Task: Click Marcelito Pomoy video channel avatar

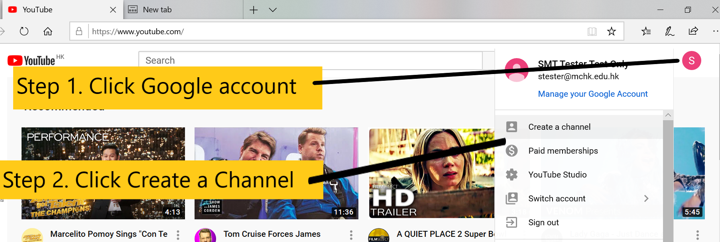Action: [x=32, y=236]
